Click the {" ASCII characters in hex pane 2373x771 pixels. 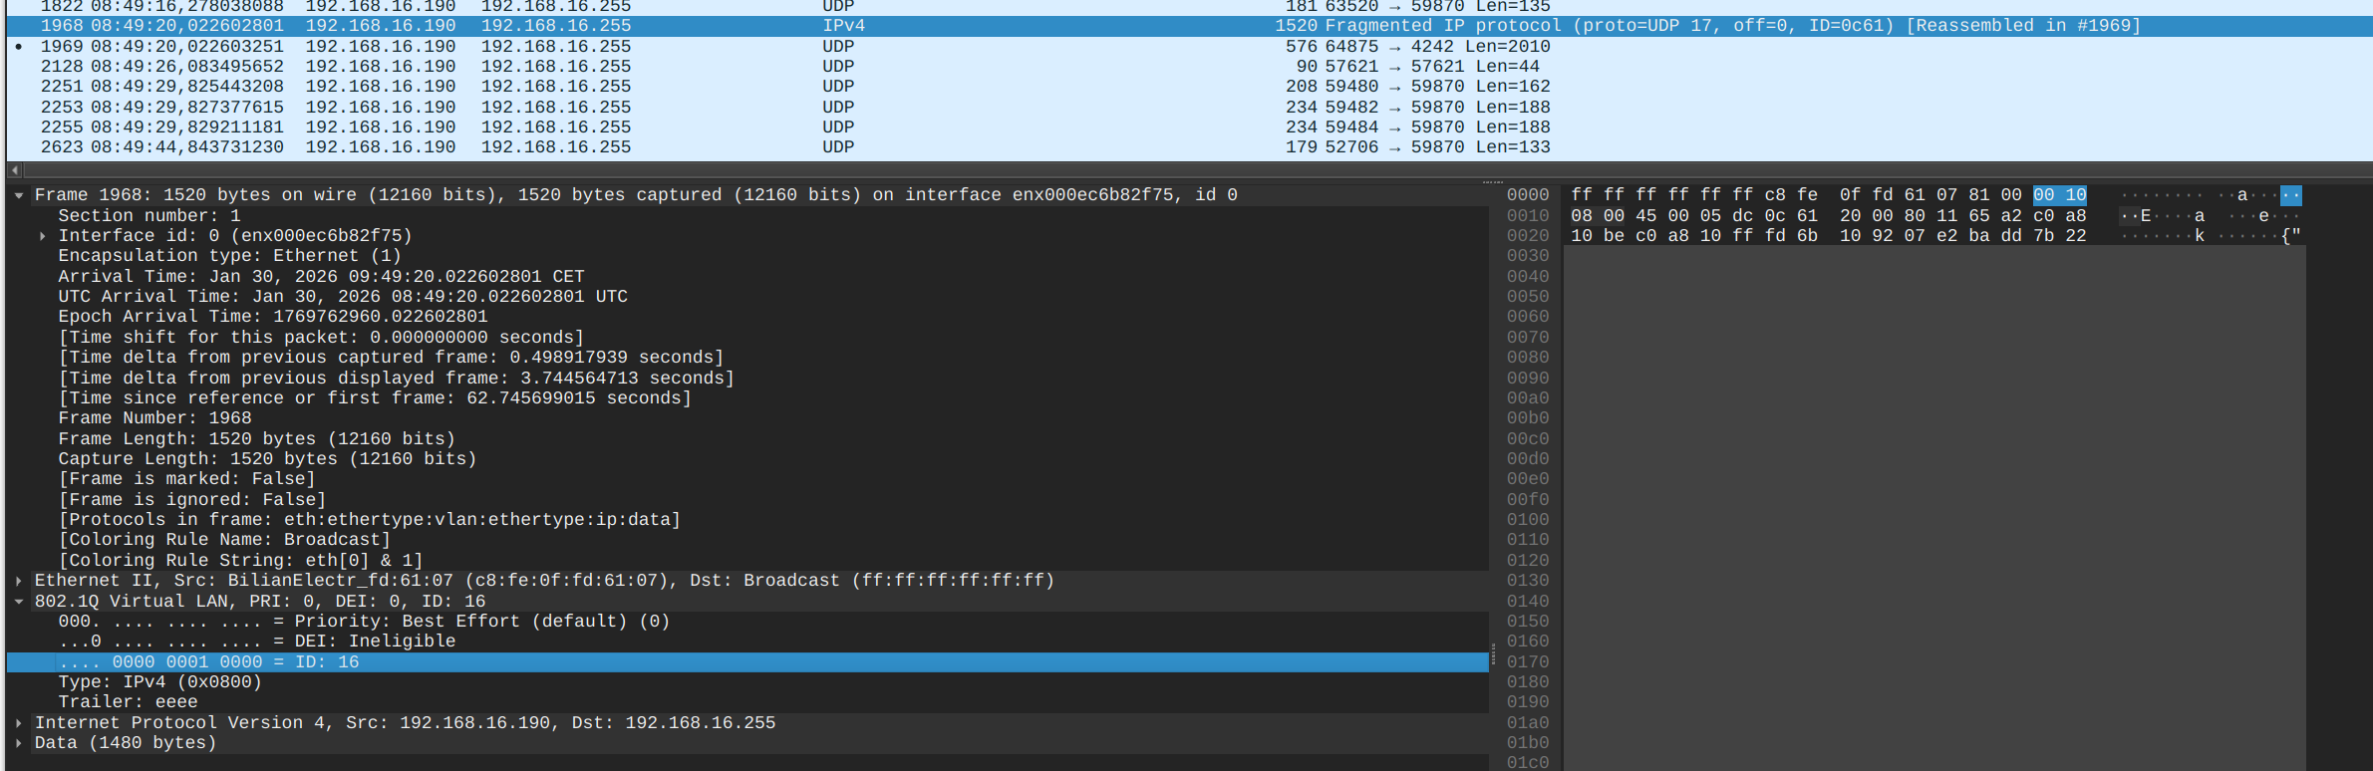click(2290, 236)
